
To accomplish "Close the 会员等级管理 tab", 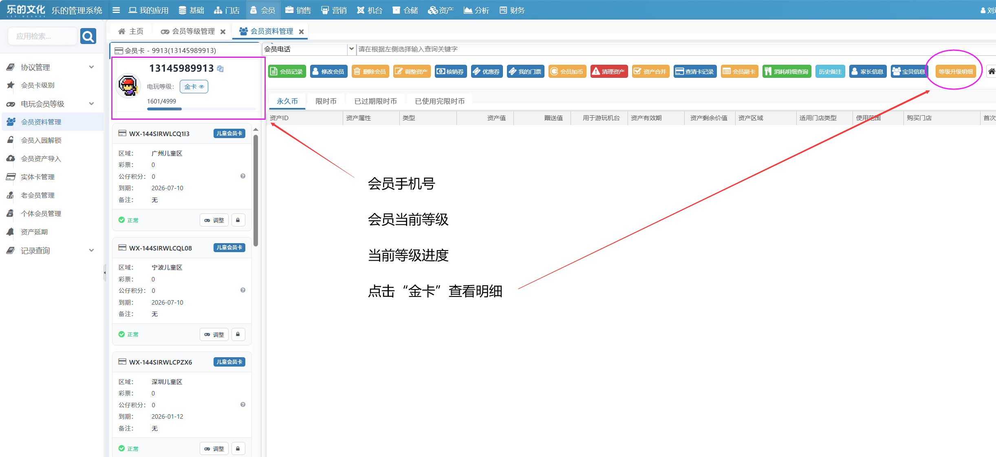I will [x=223, y=32].
